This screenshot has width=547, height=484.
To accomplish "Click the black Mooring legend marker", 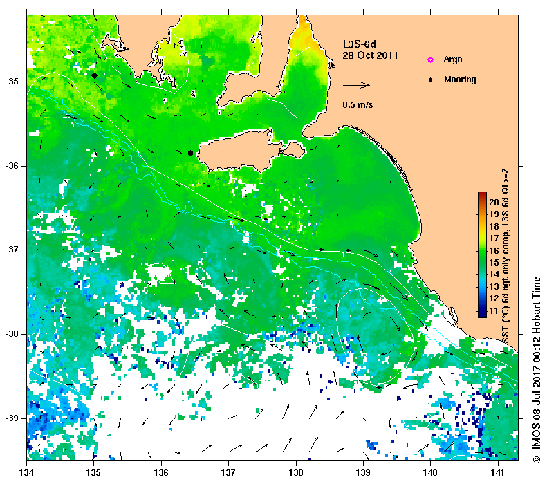I will (x=430, y=80).
